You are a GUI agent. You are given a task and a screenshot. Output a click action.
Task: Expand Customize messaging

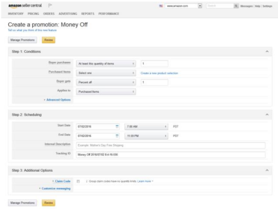55,188
